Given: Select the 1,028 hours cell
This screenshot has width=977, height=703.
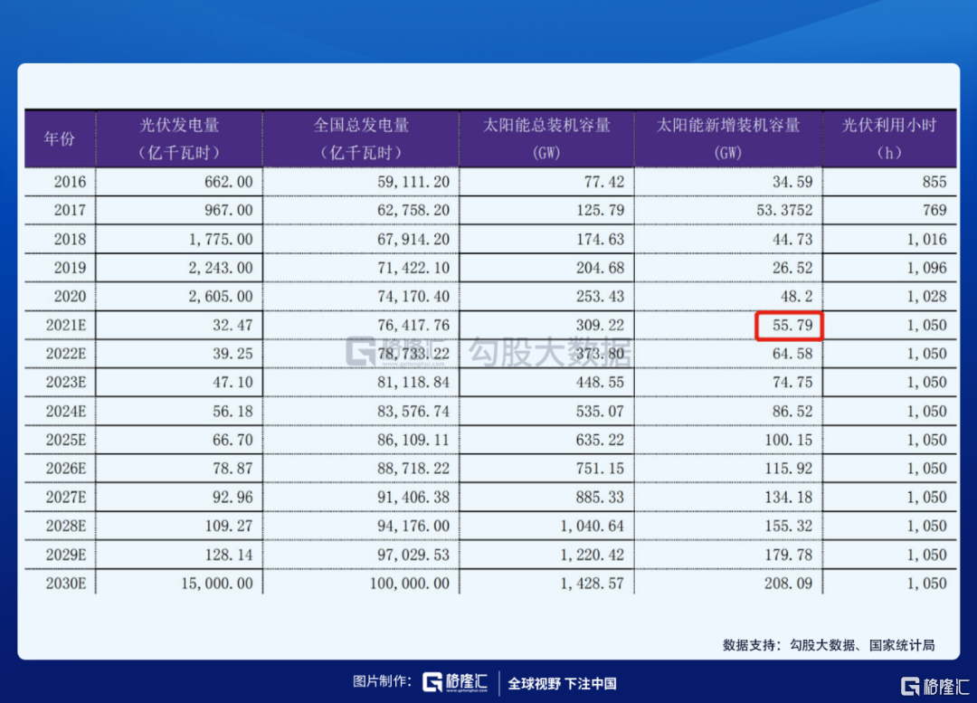Looking at the screenshot, I should [x=926, y=297].
